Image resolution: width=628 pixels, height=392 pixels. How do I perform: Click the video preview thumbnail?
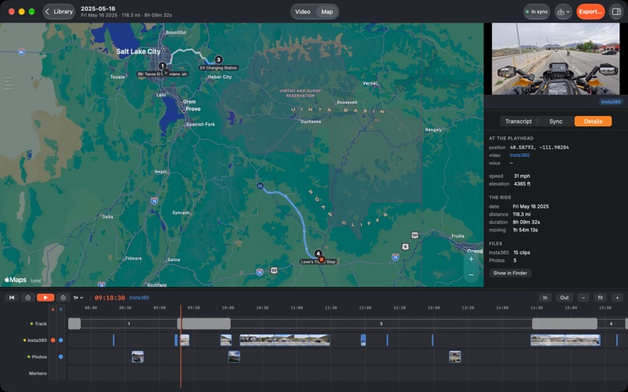tap(556, 59)
